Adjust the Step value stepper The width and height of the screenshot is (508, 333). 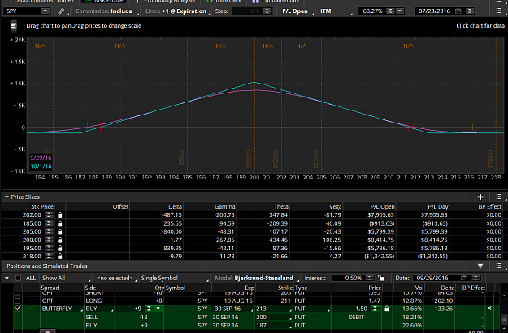[267, 11]
